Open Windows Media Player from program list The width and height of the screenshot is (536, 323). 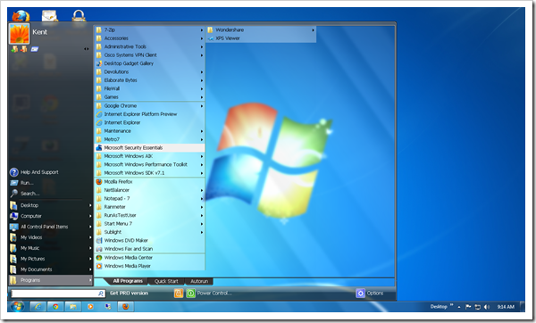coord(149,266)
